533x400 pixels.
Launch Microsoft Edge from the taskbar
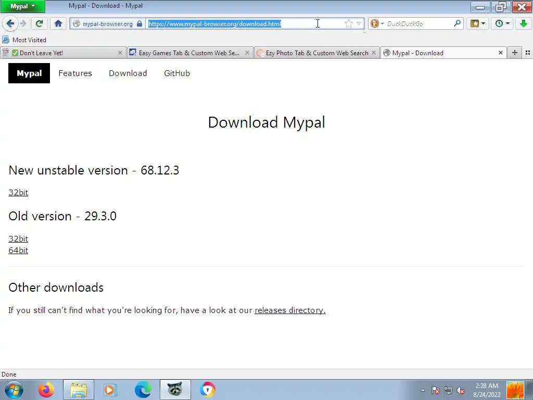[143, 390]
